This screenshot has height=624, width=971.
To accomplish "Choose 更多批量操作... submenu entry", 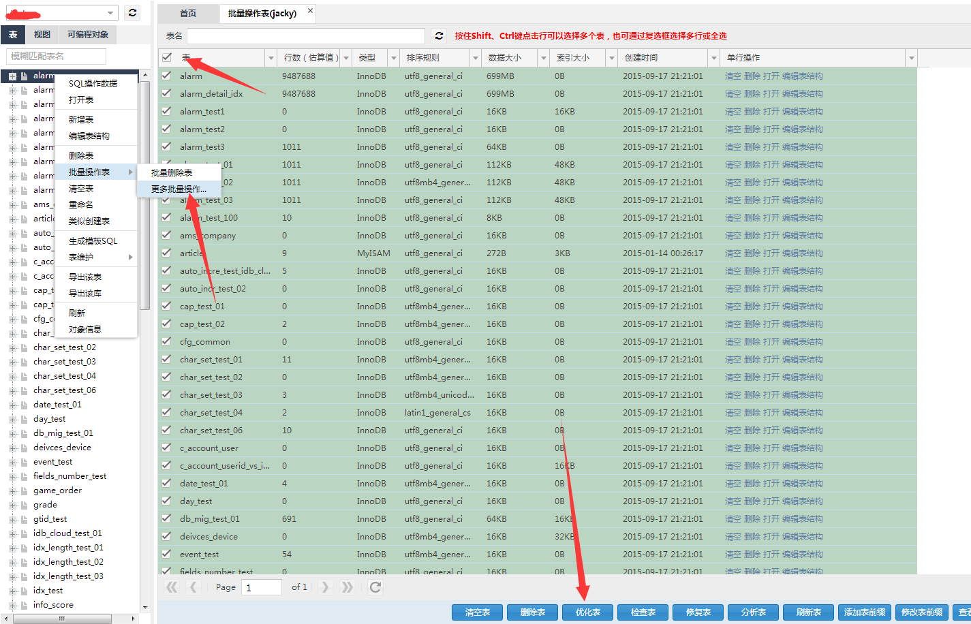I will coord(179,189).
